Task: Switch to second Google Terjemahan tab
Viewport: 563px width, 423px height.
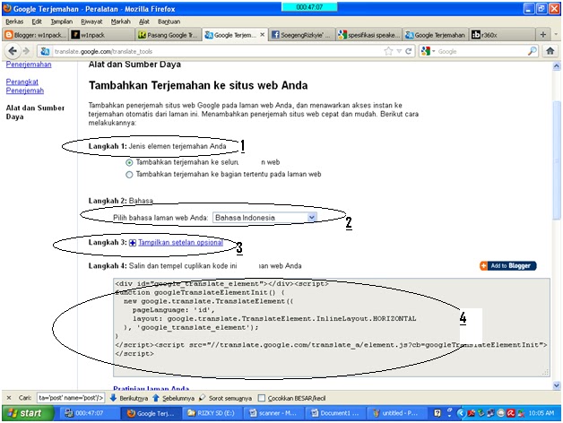Action: 435,35
